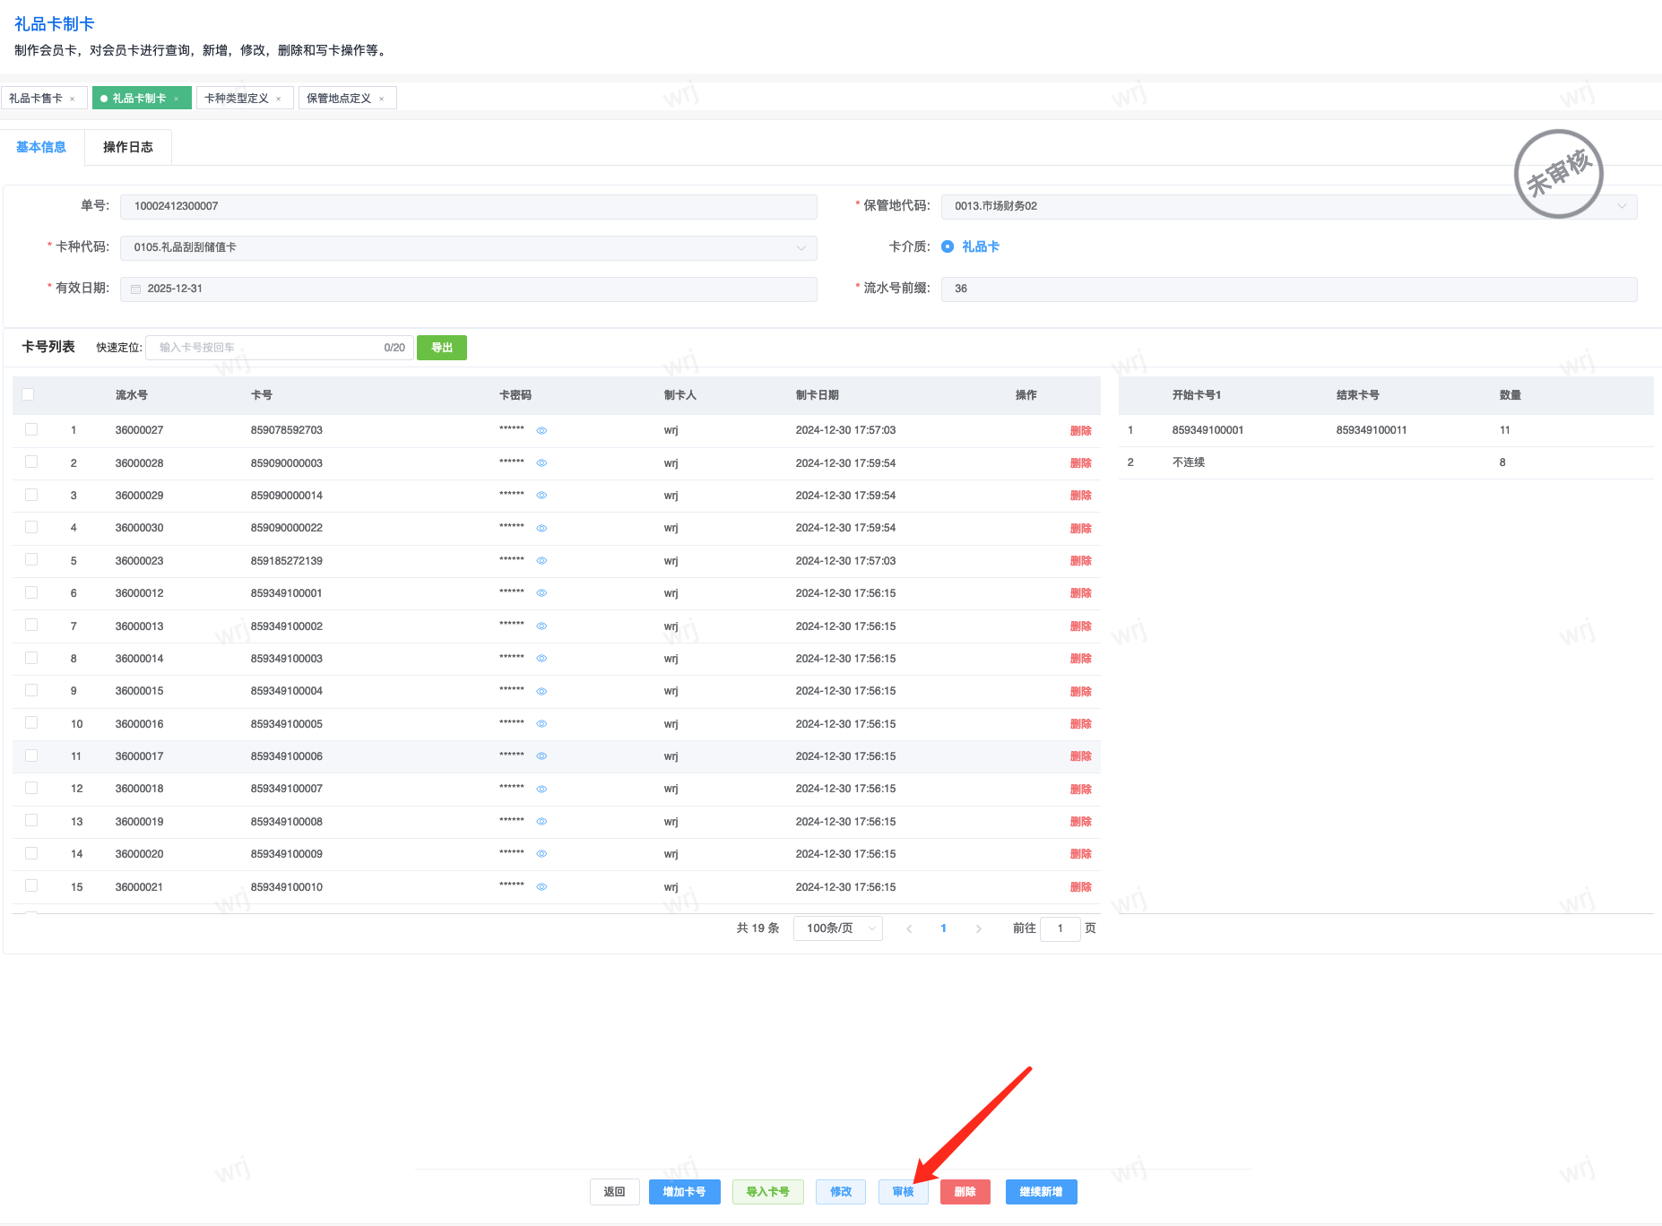Go to previous page arrow

pos(909,928)
